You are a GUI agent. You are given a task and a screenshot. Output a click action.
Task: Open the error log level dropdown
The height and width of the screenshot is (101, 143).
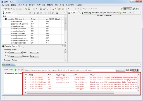coord(120,70)
